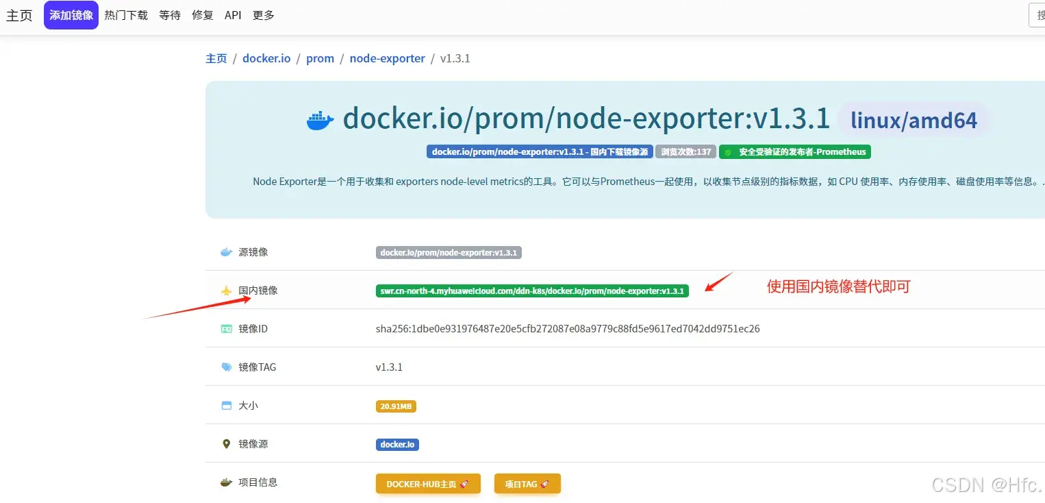Click the 20.91MB size badge

tap(396, 406)
